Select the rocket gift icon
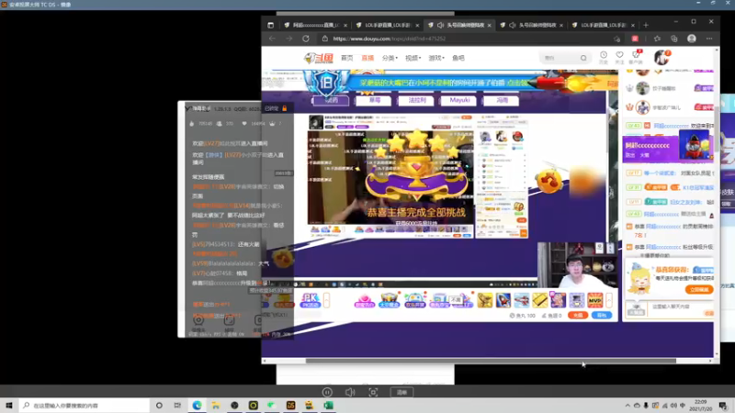Image resolution: width=735 pixels, height=413 pixels. [x=503, y=300]
